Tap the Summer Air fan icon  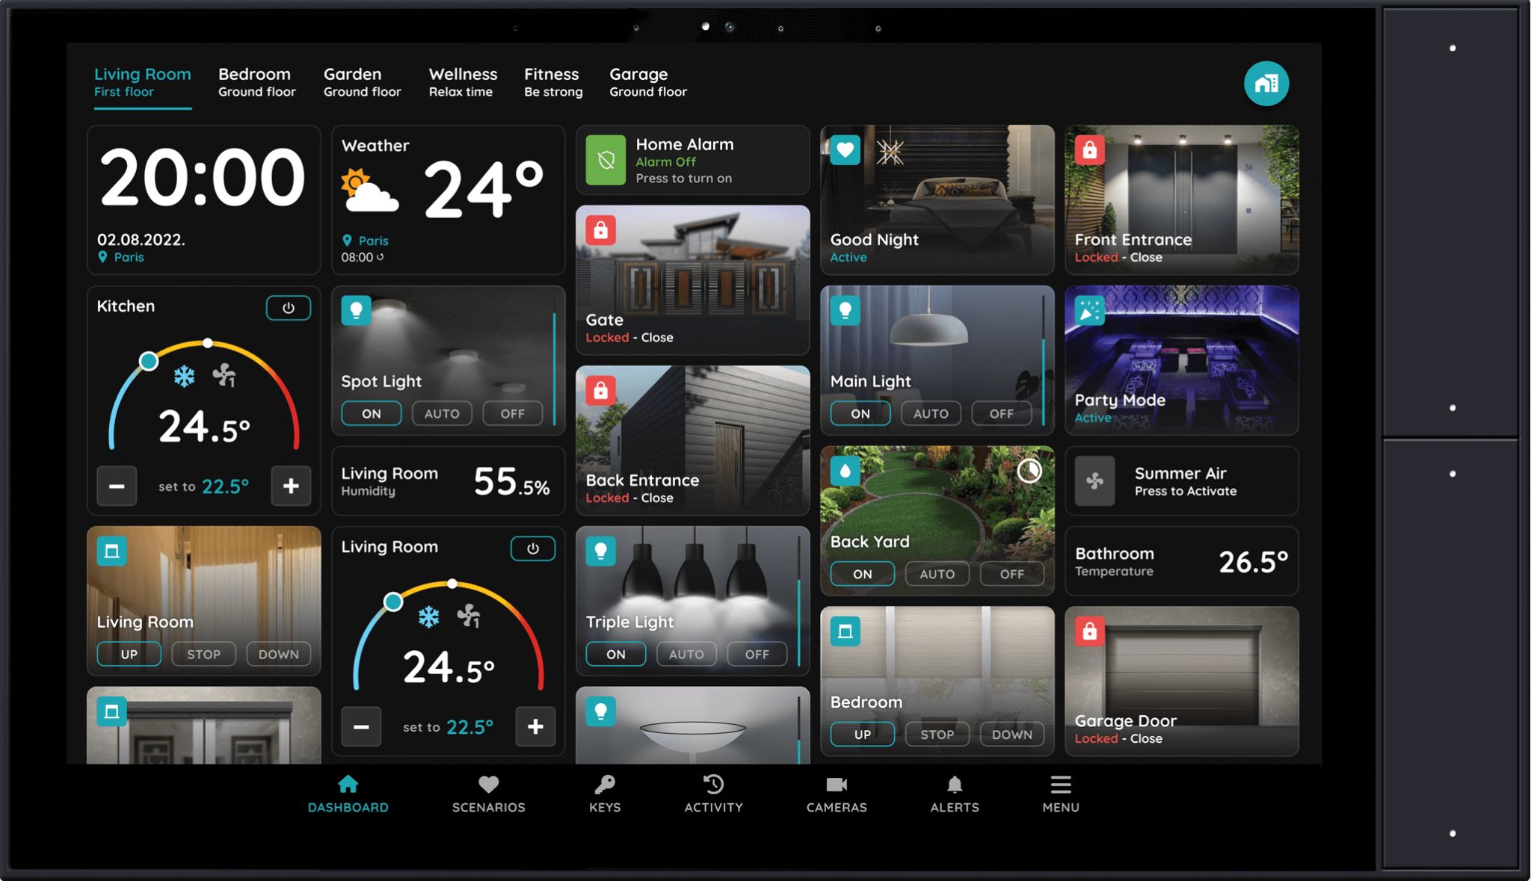1094,480
